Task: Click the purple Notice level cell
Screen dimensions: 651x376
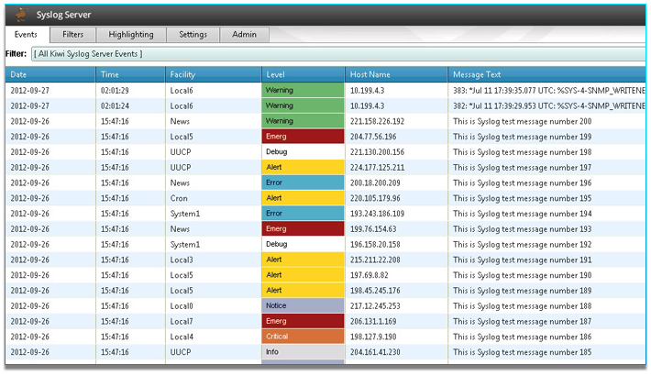Action: click(303, 306)
